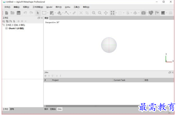Screen dimensions: 178x117
Task: Open the point cloud view dropdown arrow
Action: (116, 13)
